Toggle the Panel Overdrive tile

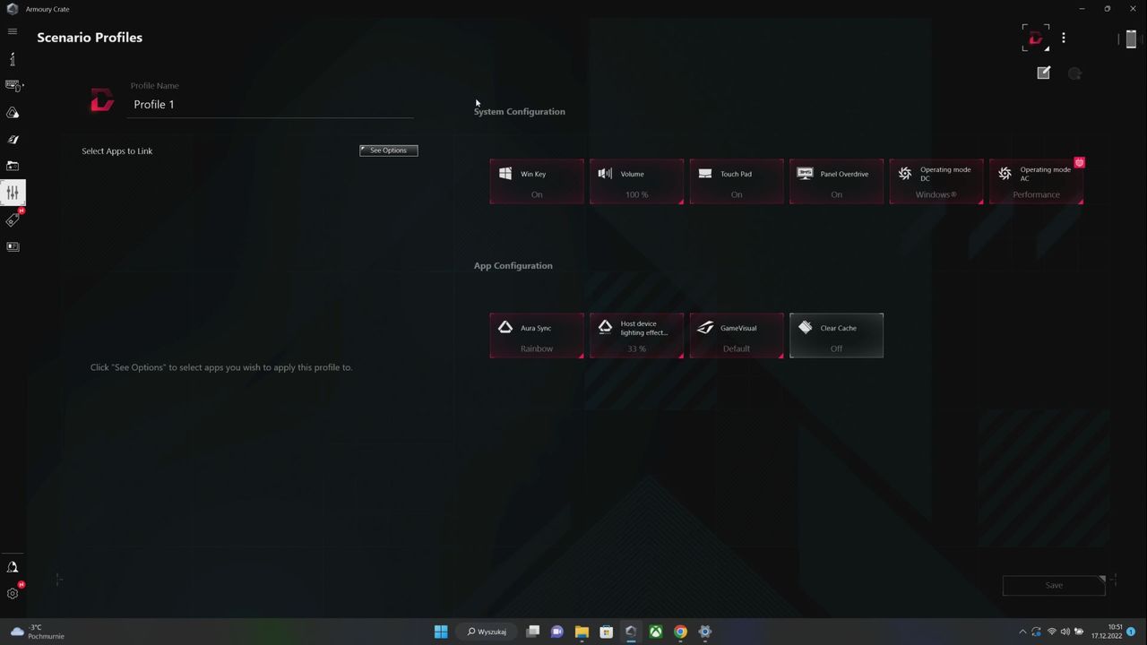point(836,182)
